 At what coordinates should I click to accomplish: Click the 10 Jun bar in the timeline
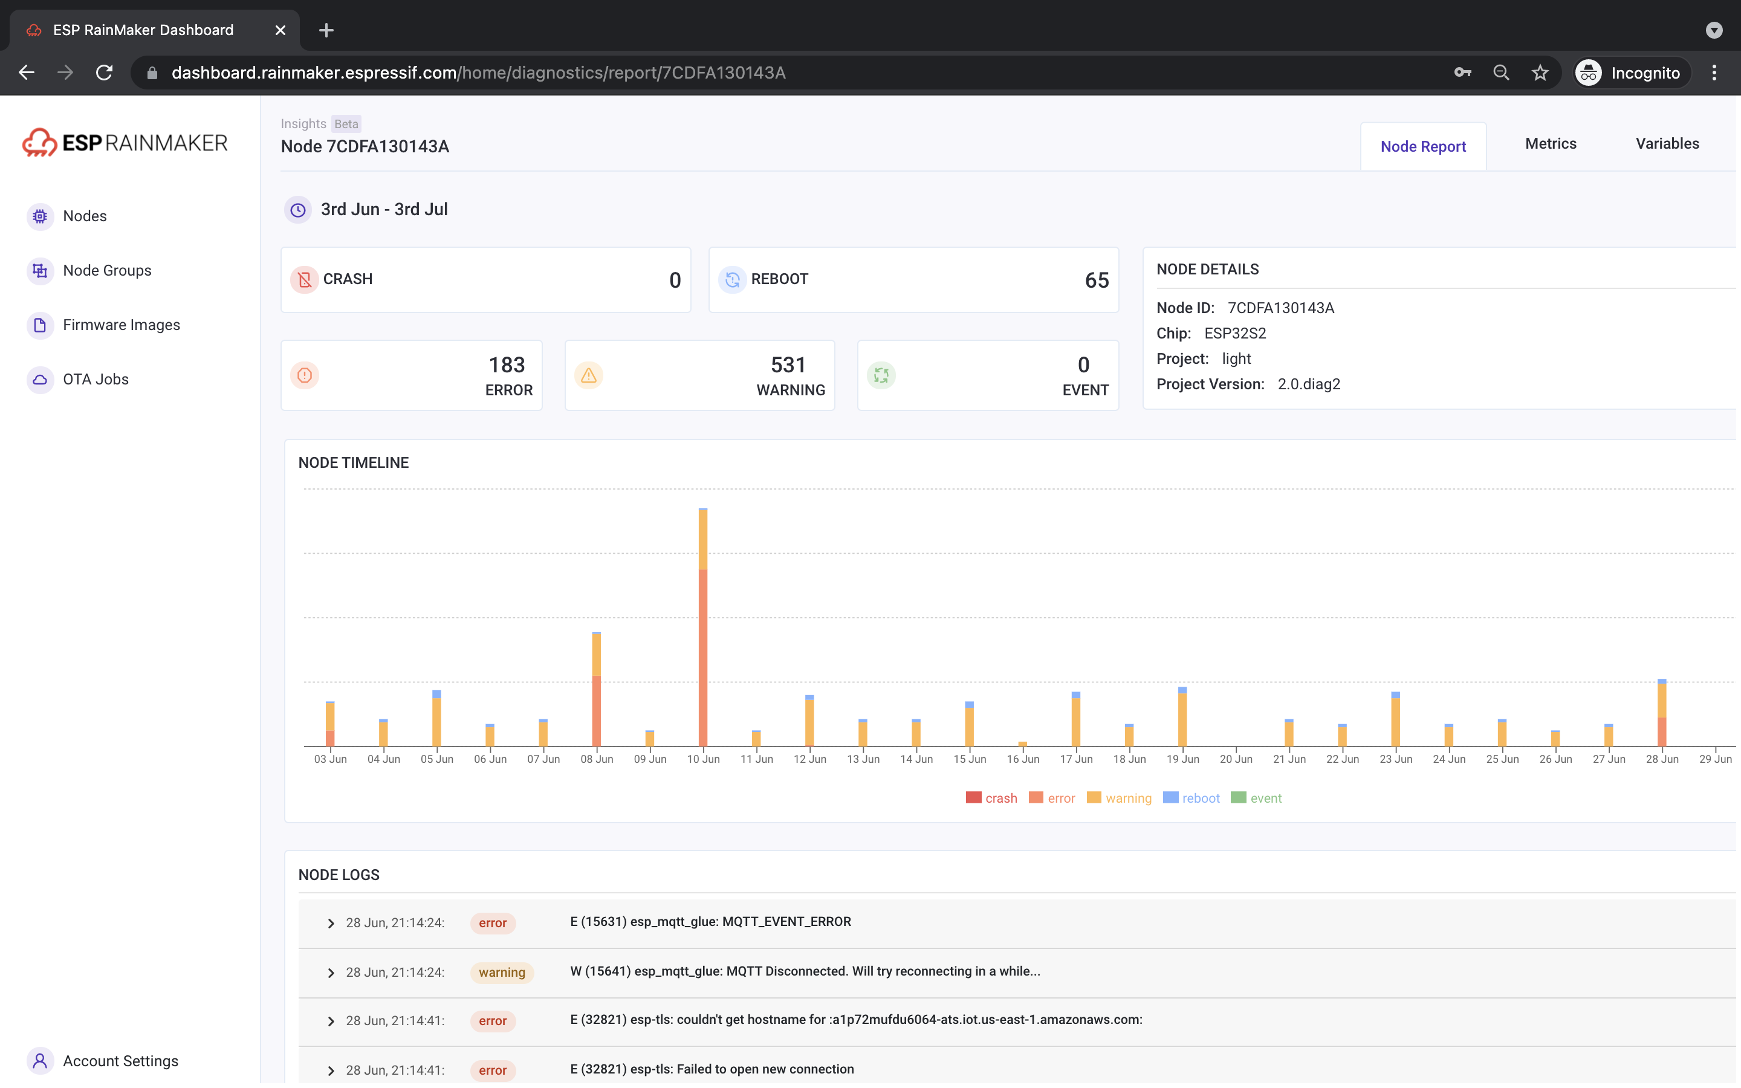[x=703, y=627]
